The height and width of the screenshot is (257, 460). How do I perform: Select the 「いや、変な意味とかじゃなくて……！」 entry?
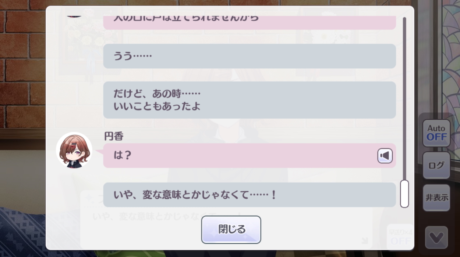tap(250, 195)
